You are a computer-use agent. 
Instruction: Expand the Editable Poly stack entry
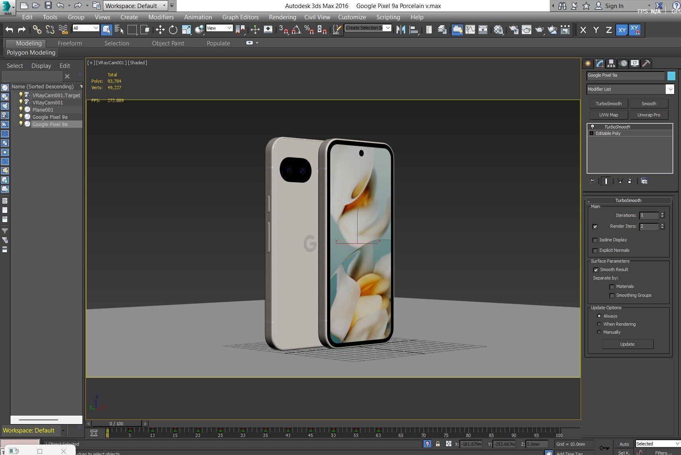coord(591,133)
